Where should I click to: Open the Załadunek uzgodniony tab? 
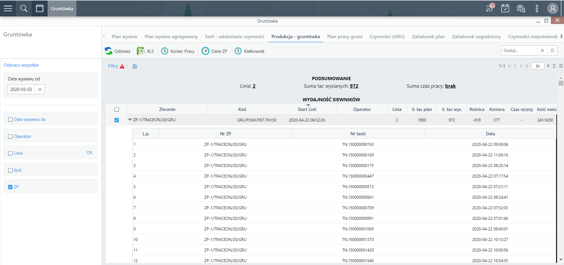point(476,37)
